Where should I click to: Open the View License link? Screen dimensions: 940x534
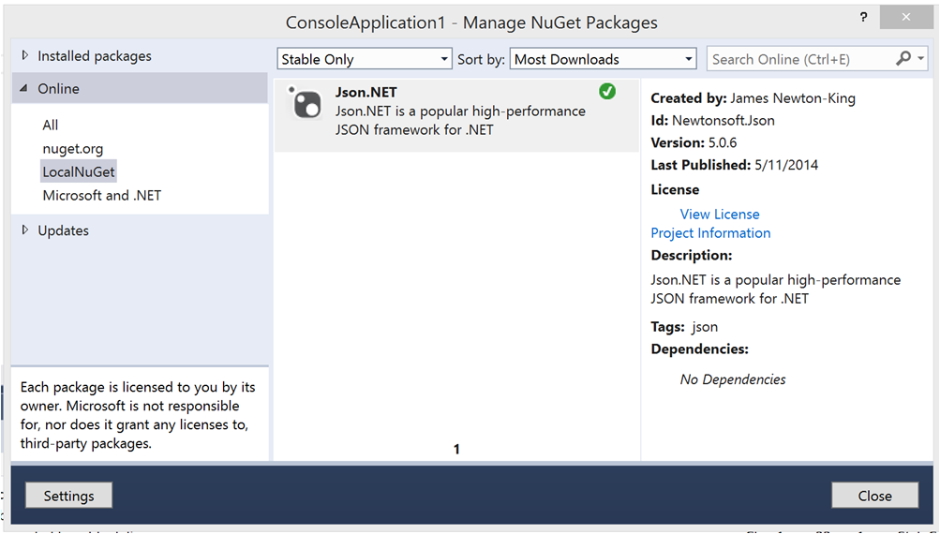click(720, 214)
